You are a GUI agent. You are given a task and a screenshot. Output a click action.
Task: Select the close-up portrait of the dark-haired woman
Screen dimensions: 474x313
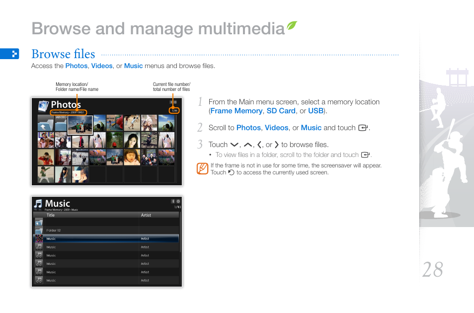pyautogui.click(x=132, y=140)
